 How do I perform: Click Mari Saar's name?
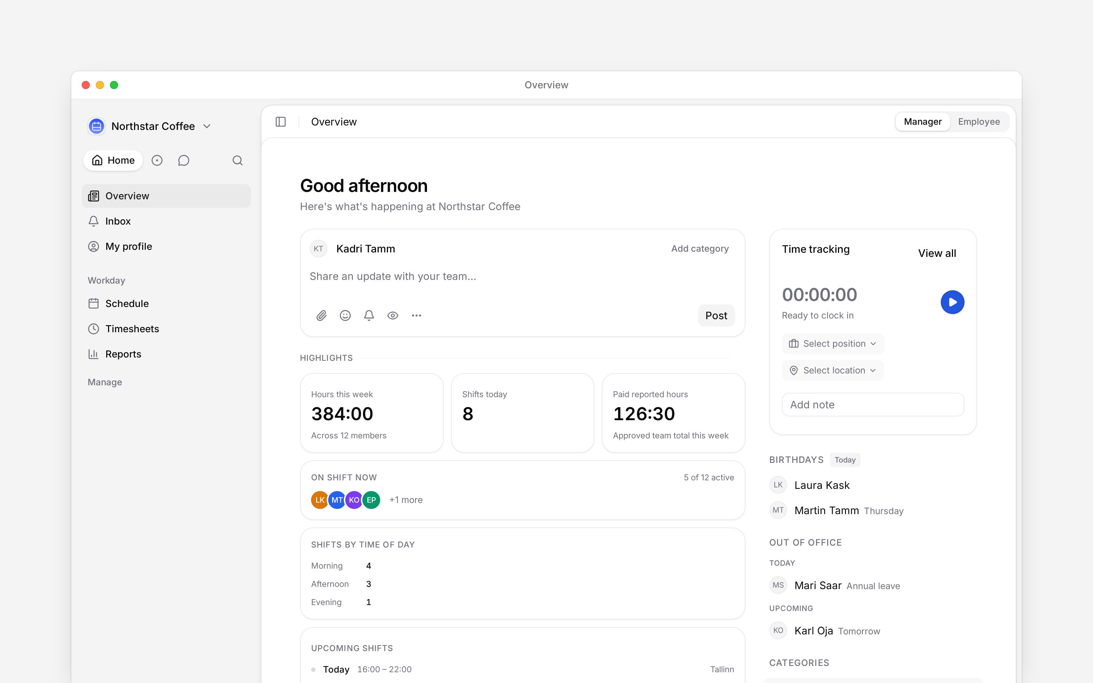(x=818, y=585)
